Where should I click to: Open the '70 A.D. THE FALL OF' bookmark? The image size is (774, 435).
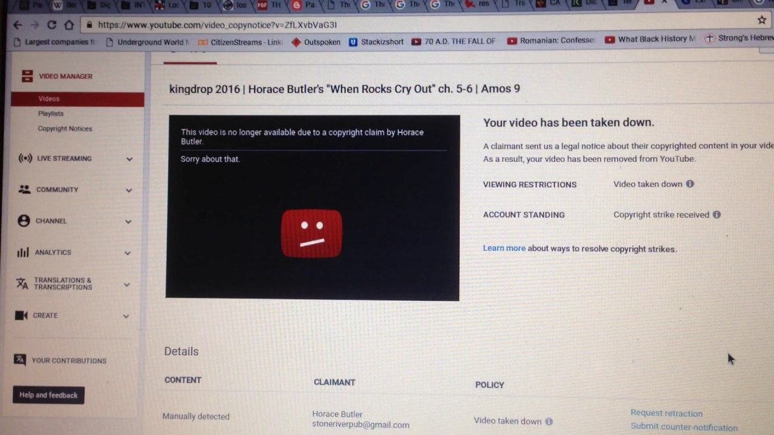point(453,42)
